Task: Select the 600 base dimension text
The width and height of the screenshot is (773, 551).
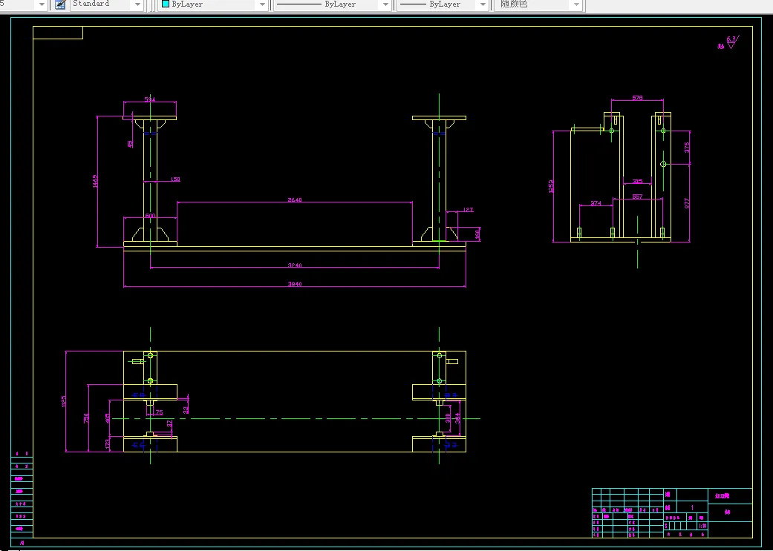Action: (x=150, y=216)
